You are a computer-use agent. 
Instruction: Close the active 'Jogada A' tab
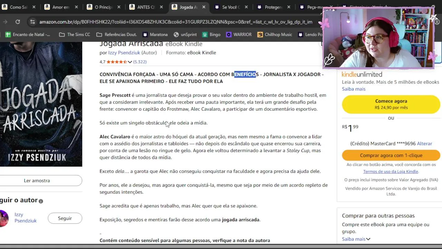pyautogui.click(x=204, y=7)
